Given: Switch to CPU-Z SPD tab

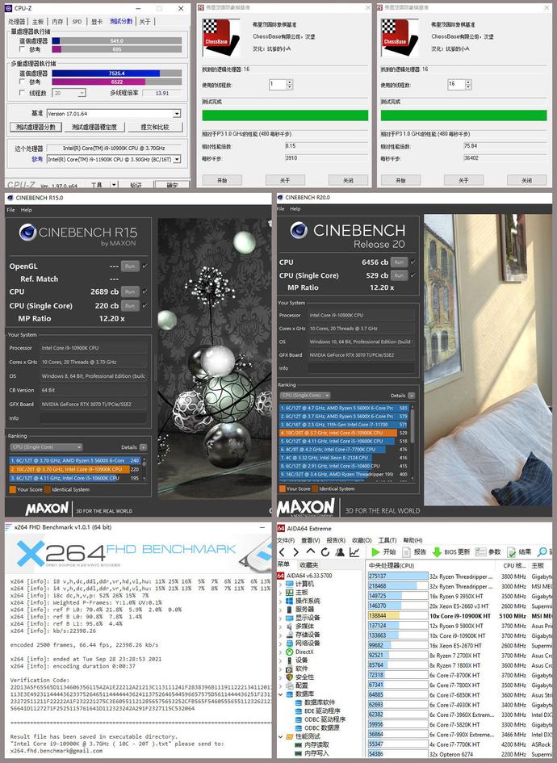Looking at the screenshot, I should (77, 22).
